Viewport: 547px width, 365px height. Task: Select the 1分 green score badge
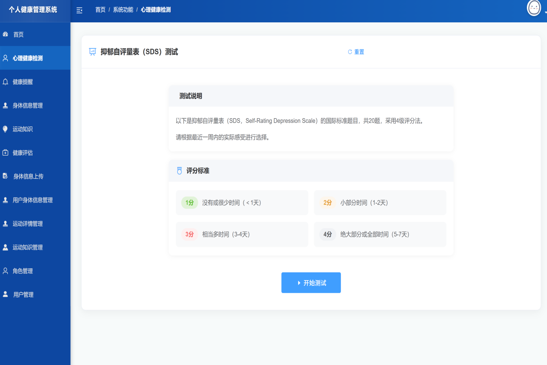(189, 202)
